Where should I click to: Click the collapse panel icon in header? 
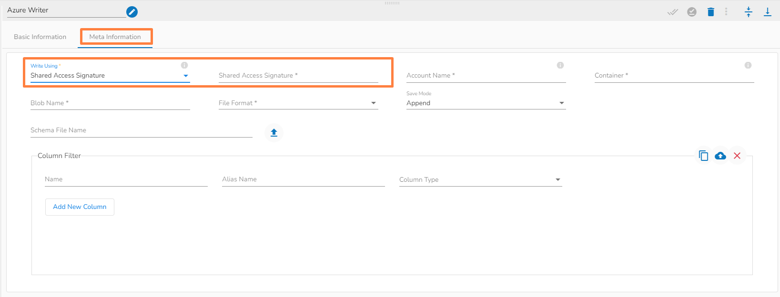[749, 12]
